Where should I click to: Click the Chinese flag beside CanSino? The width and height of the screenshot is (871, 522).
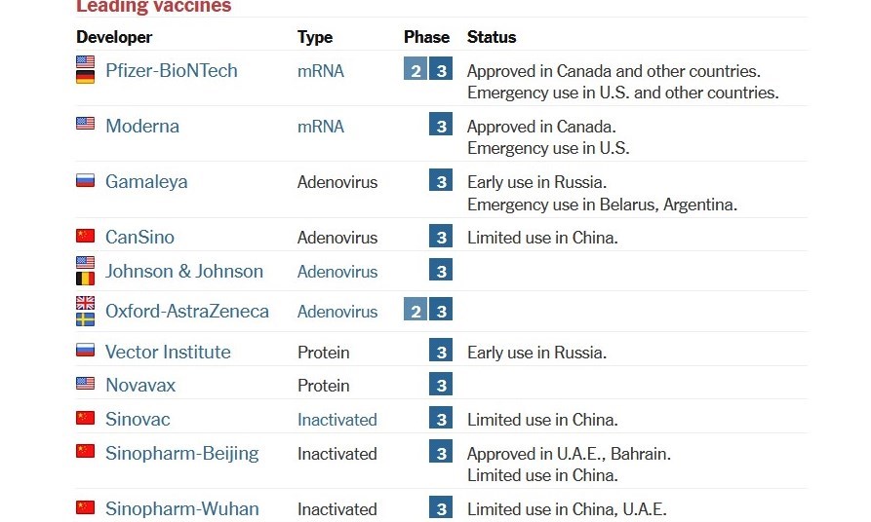click(86, 237)
